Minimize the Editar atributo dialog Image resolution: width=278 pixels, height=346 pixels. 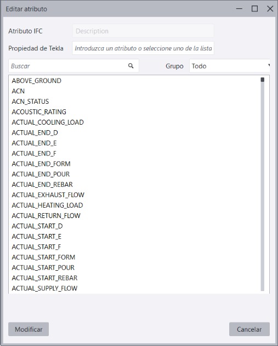239,9
